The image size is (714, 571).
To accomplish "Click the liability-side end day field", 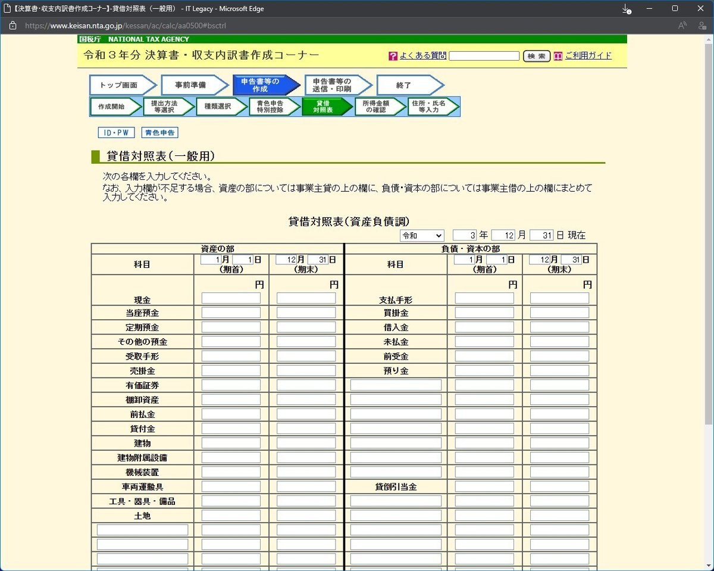I will pos(571,260).
